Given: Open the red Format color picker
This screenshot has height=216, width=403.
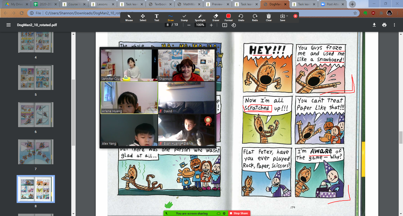Looking at the screenshot, I should [x=228, y=18].
